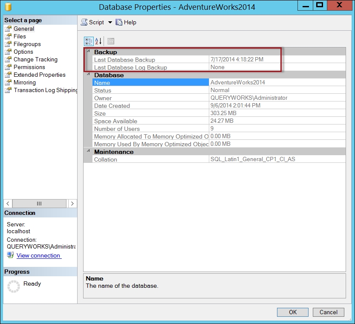Minimize the Database Properties window
Viewport: 355px width, 324px height.
(306, 6)
